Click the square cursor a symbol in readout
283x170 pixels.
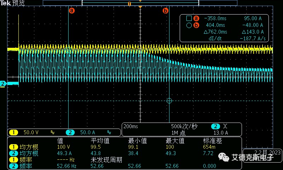coord(189,18)
